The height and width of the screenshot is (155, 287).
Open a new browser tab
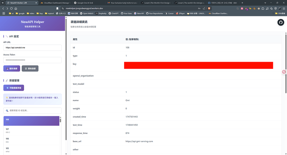coord(242,3)
